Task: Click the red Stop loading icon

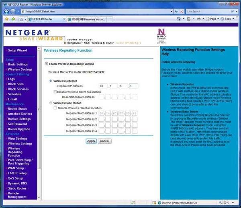Action: tap(182, 11)
